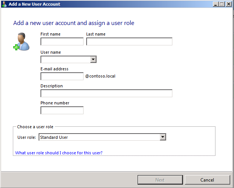Viewport: 234px width, 188px height.
Task: Click into the First name field
Action: pyautogui.click(x=62, y=42)
